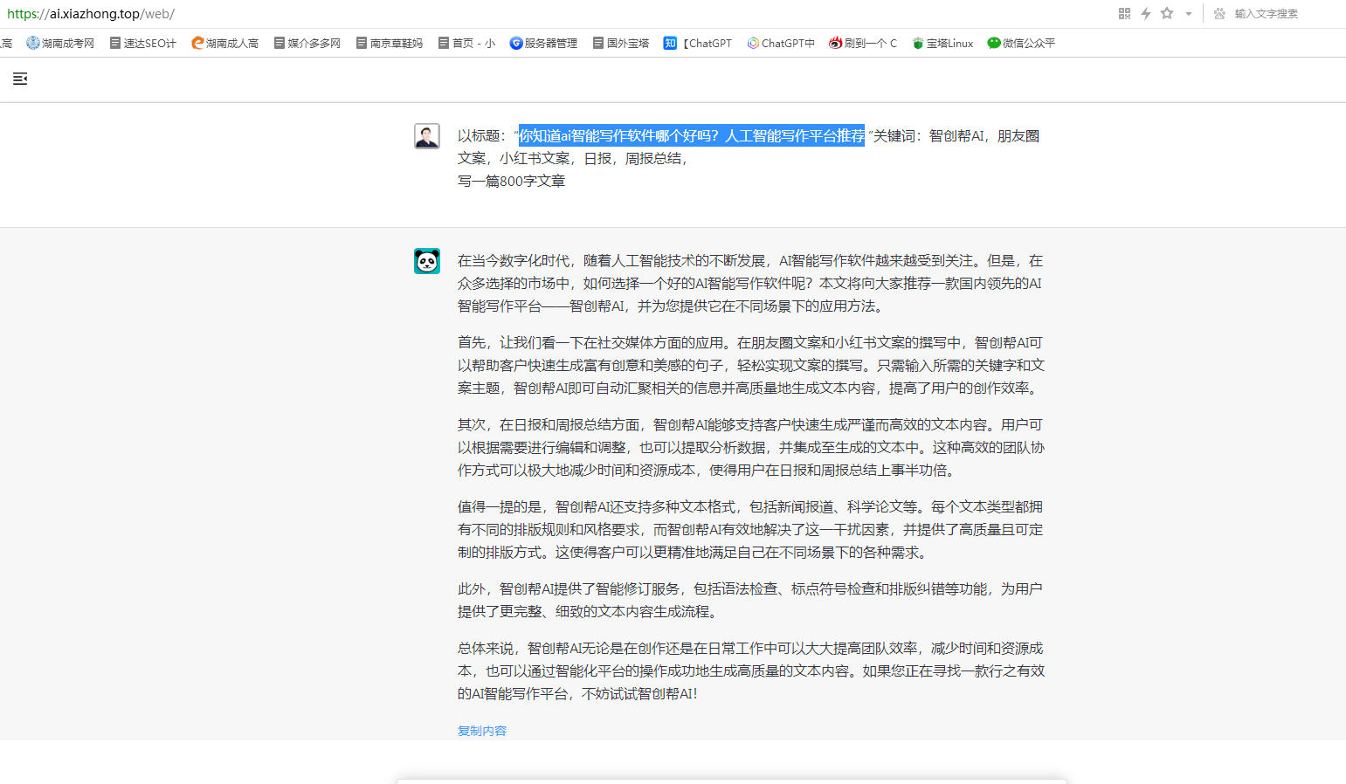Click the paragraph starting 其次，在日报和周报
Screen dimensions: 1346x784
click(x=751, y=448)
